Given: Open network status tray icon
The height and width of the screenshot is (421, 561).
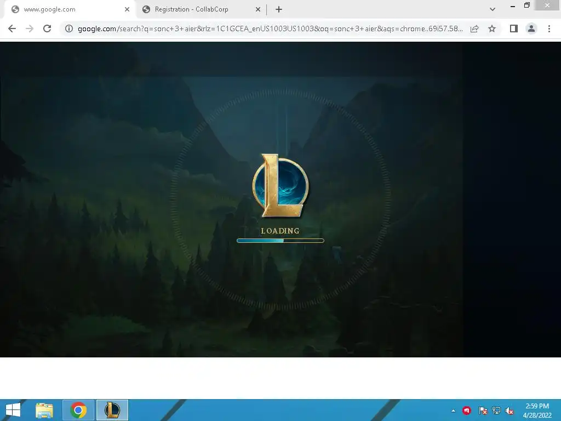Looking at the screenshot, I should point(496,411).
